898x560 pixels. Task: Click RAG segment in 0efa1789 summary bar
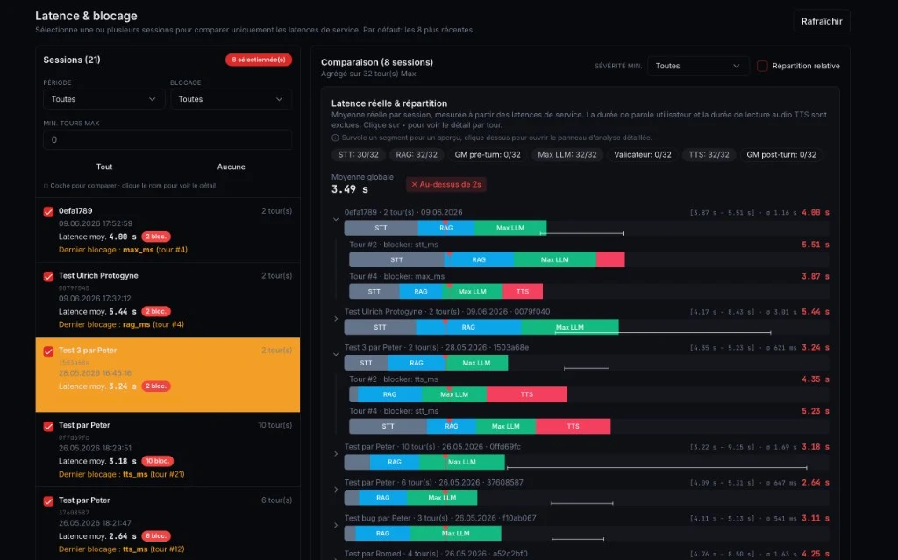click(446, 228)
